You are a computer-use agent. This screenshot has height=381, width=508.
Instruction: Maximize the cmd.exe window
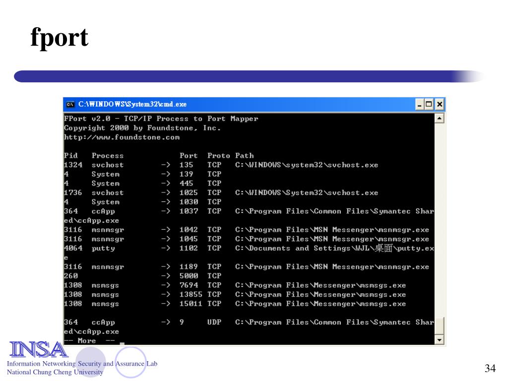coord(429,104)
